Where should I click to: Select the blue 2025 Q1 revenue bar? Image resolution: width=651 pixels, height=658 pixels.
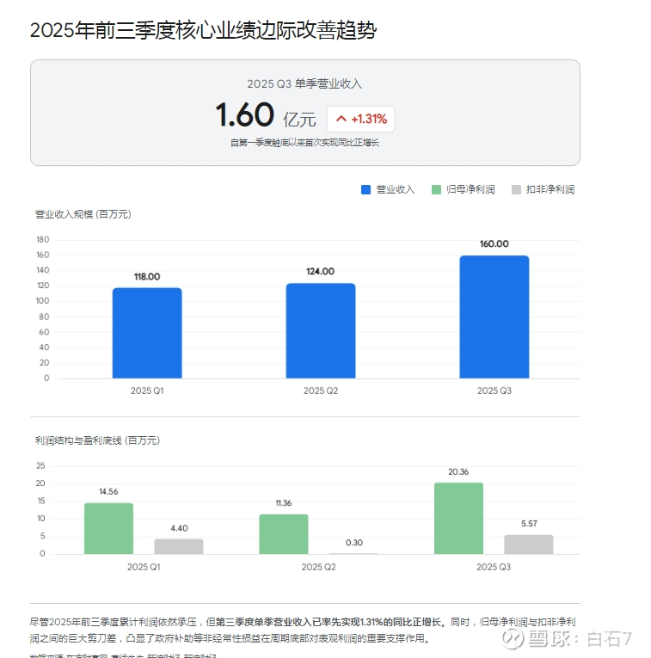pos(147,333)
